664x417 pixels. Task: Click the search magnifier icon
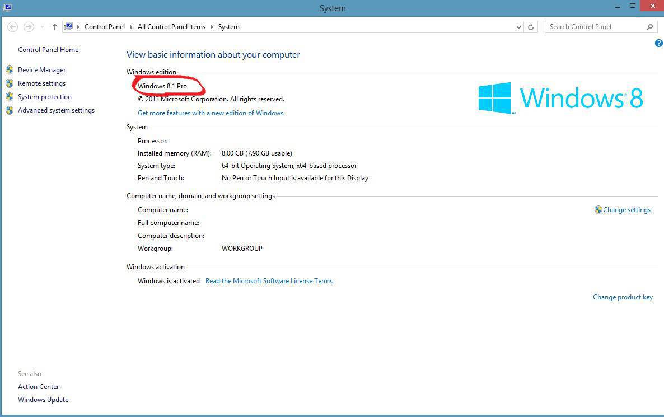(x=650, y=27)
